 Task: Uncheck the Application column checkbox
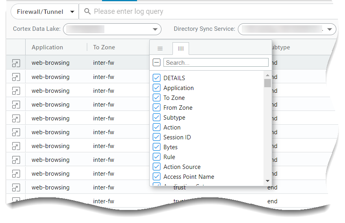(x=156, y=88)
